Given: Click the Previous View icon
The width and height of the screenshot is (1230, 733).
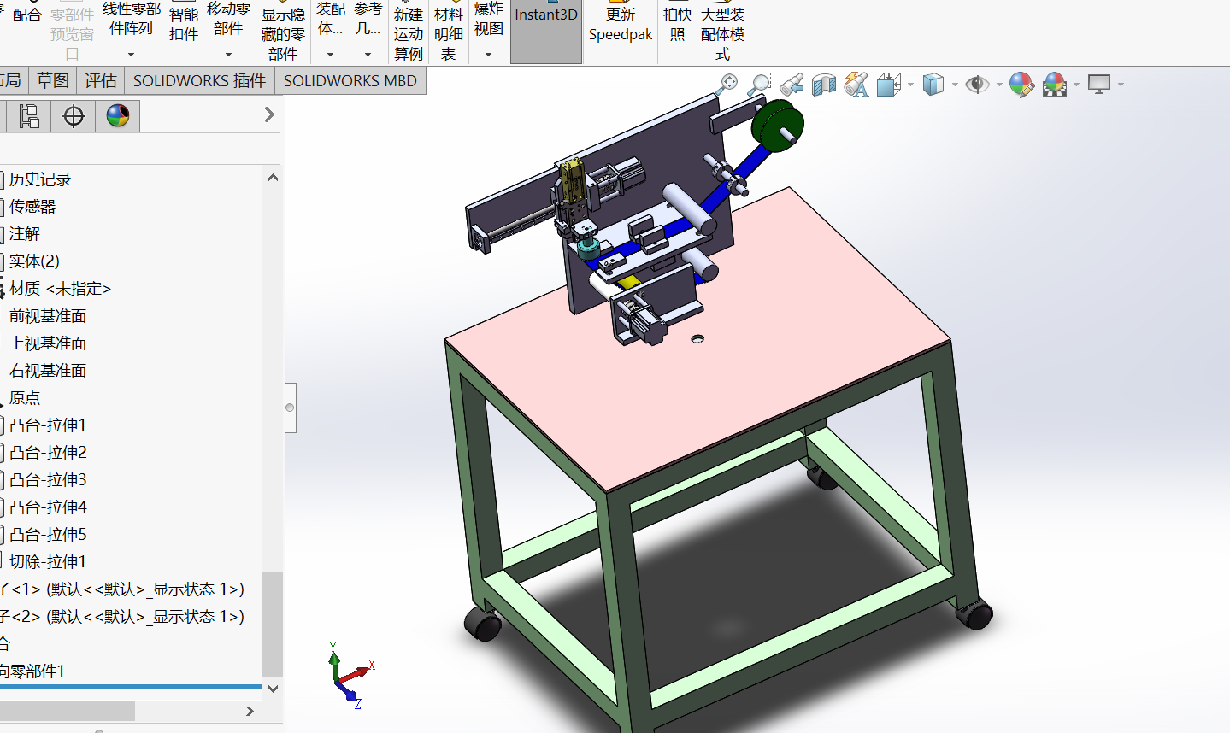Looking at the screenshot, I should tap(791, 84).
